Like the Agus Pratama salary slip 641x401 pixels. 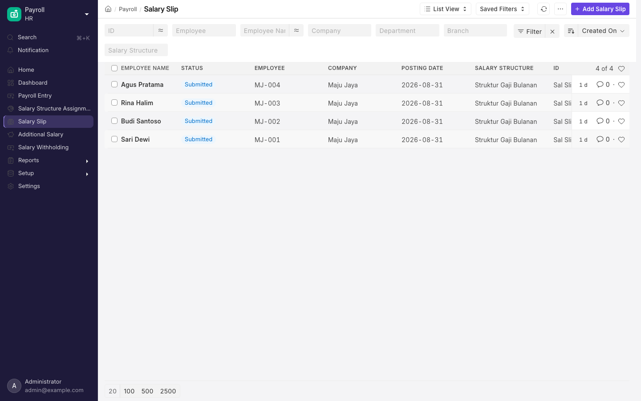(621, 85)
